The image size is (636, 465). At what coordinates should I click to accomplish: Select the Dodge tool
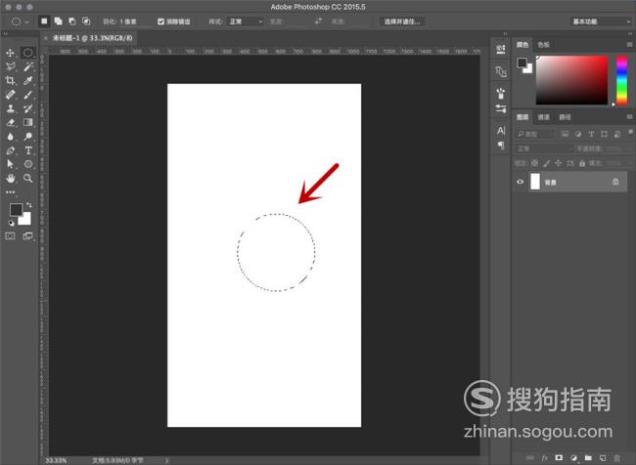[28, 137]
